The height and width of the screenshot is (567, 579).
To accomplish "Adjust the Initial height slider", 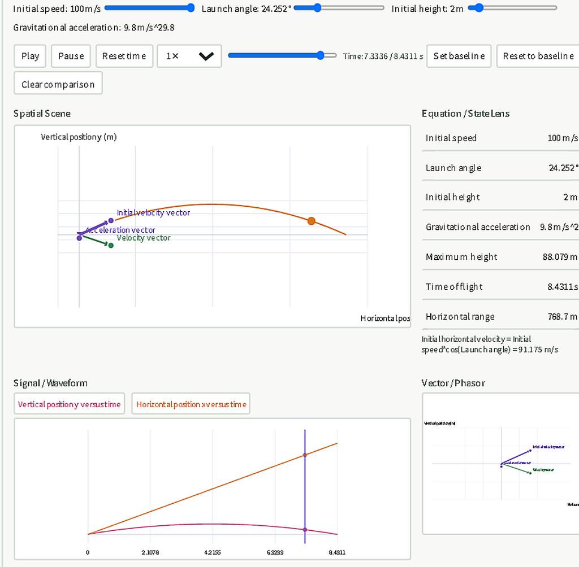I will (x=512, y=8).
